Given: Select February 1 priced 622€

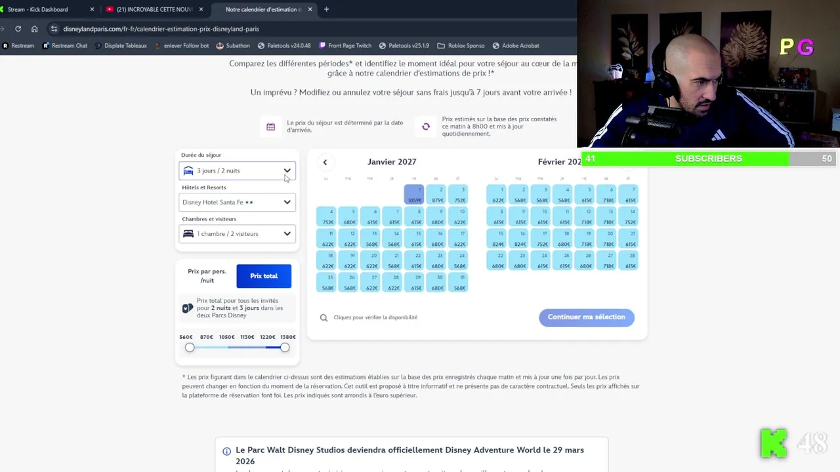Looking at the screenshot, I should 497,195.
